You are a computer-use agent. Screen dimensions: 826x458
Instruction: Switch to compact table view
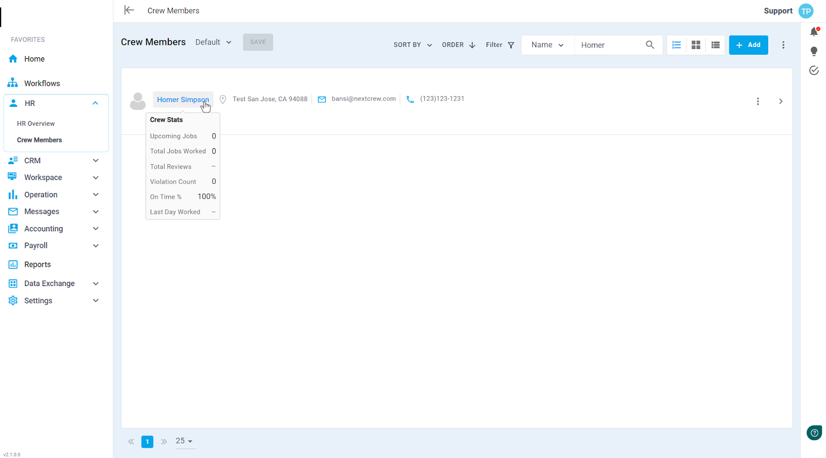pos(716,45)
